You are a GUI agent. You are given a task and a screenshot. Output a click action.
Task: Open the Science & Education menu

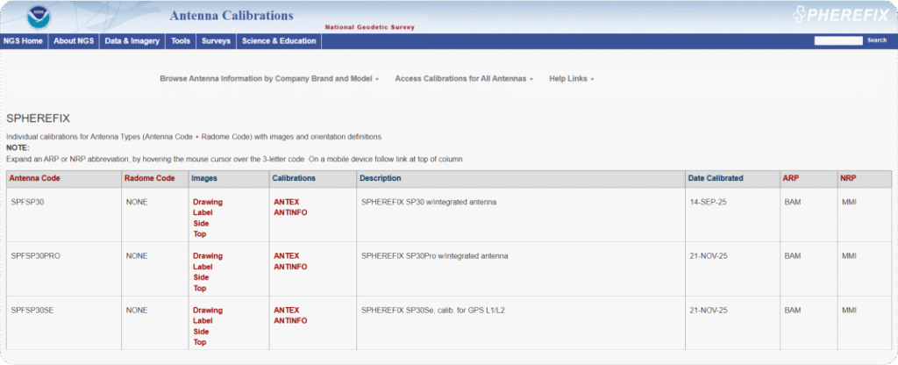click(278, 40)
